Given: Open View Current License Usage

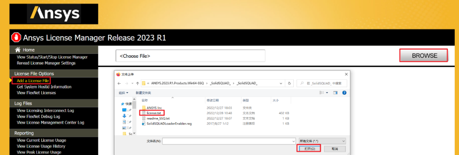Looking at the screenshot, I should coord(41,141).
